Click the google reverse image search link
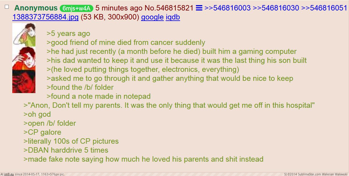Image resolution: width=349 pixels, height=176 pixels. [152, 17]
